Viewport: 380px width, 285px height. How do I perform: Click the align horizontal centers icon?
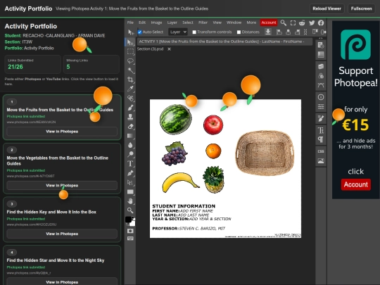click(x=288, y=32)
